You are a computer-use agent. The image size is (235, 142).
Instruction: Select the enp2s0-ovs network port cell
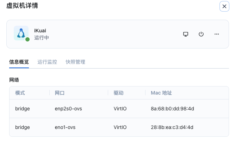[x=68, y=109]
